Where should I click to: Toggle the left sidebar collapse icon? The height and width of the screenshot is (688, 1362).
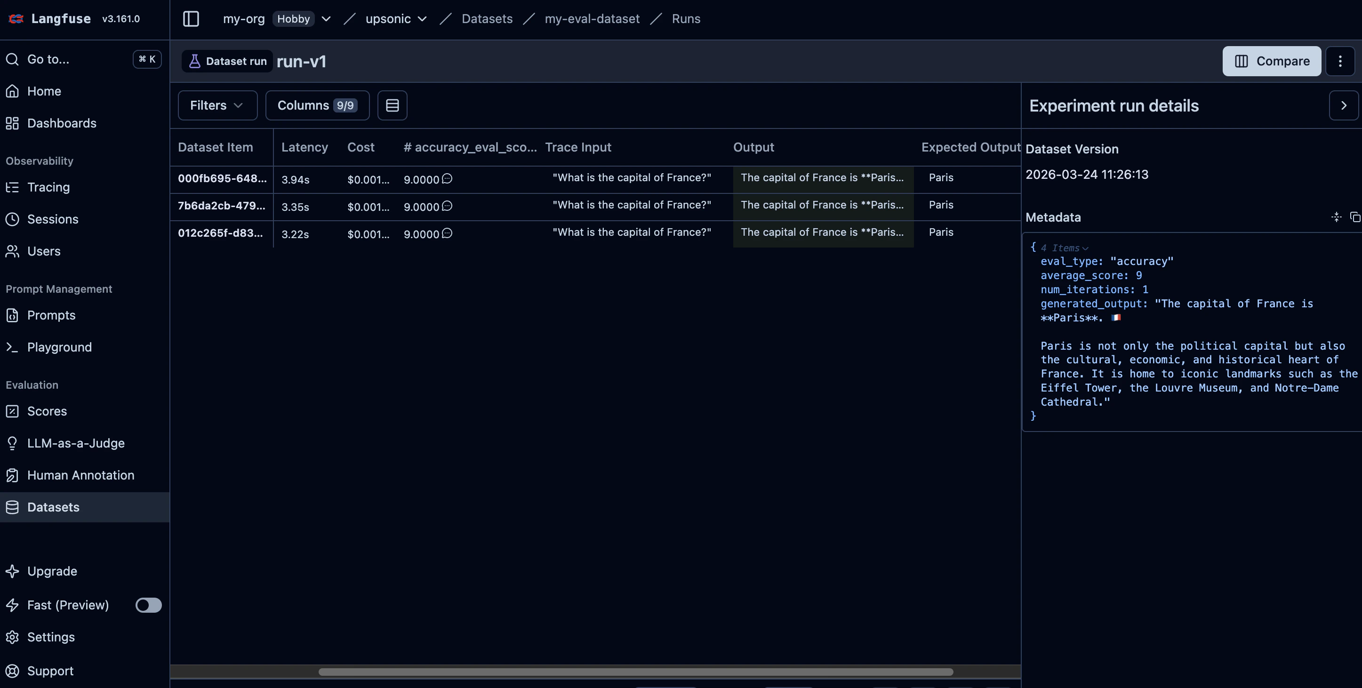coord(191,18)
